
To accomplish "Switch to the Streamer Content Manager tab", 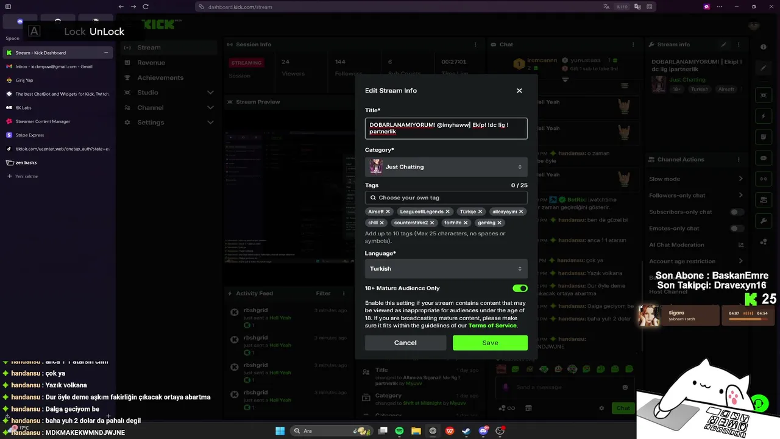I will [x=57, y=121].
